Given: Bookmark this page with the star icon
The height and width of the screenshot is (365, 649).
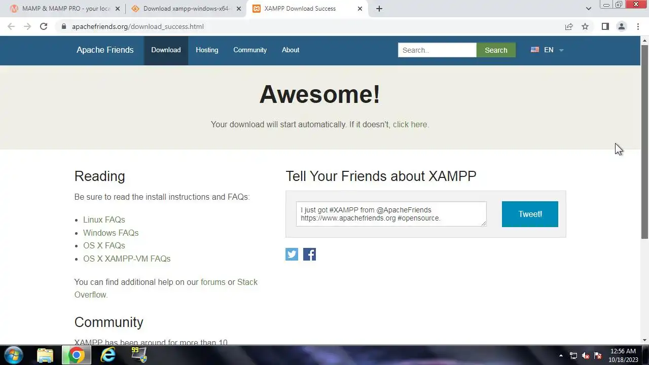Looking at the screenshot, I should [585, 26].
